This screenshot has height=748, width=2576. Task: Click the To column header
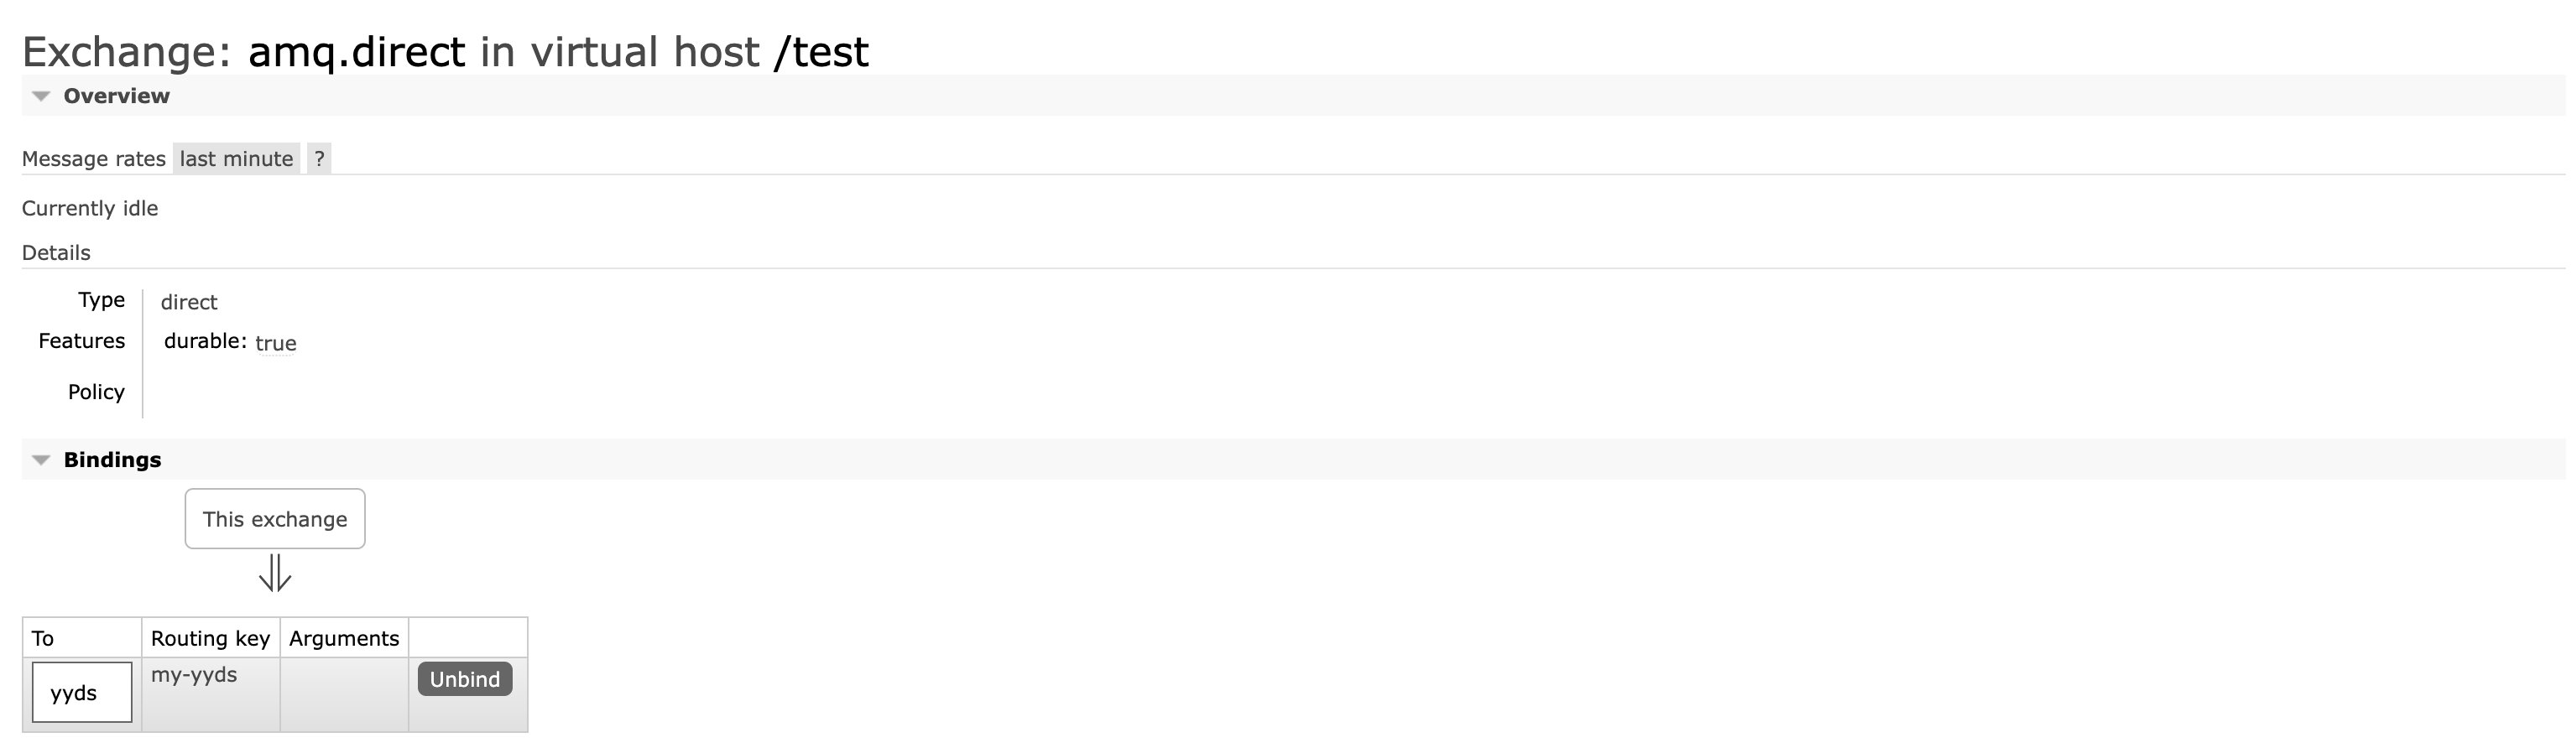pyautogui.click(x=82, y=638)
